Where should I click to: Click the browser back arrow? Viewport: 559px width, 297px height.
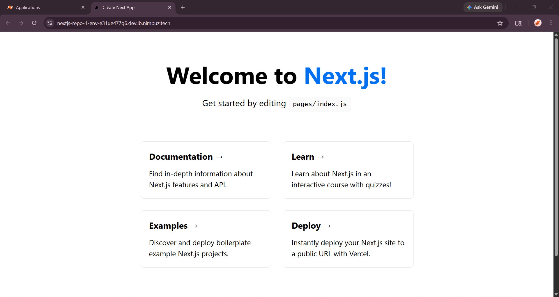(x=8, y=23)
